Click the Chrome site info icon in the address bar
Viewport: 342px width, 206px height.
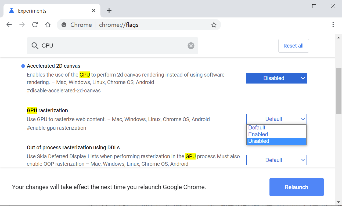pyautogui.click(x=64, y=25)
